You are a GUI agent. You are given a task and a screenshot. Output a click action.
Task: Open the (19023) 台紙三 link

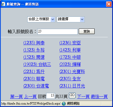coord(37,64)
